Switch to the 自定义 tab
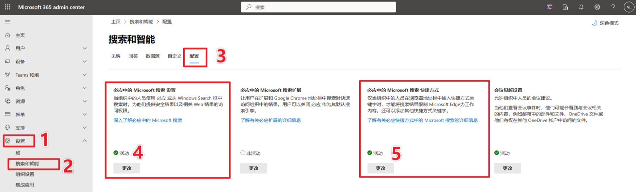This screenshot has width=636, height=192. [174, 56]
